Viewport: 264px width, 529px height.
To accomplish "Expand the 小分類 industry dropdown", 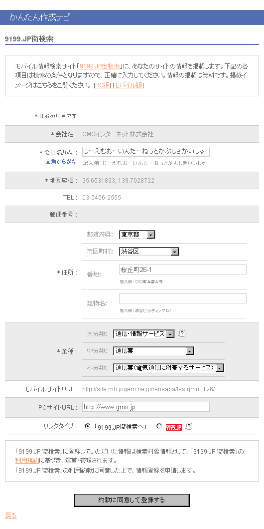I will coord(168,368).
